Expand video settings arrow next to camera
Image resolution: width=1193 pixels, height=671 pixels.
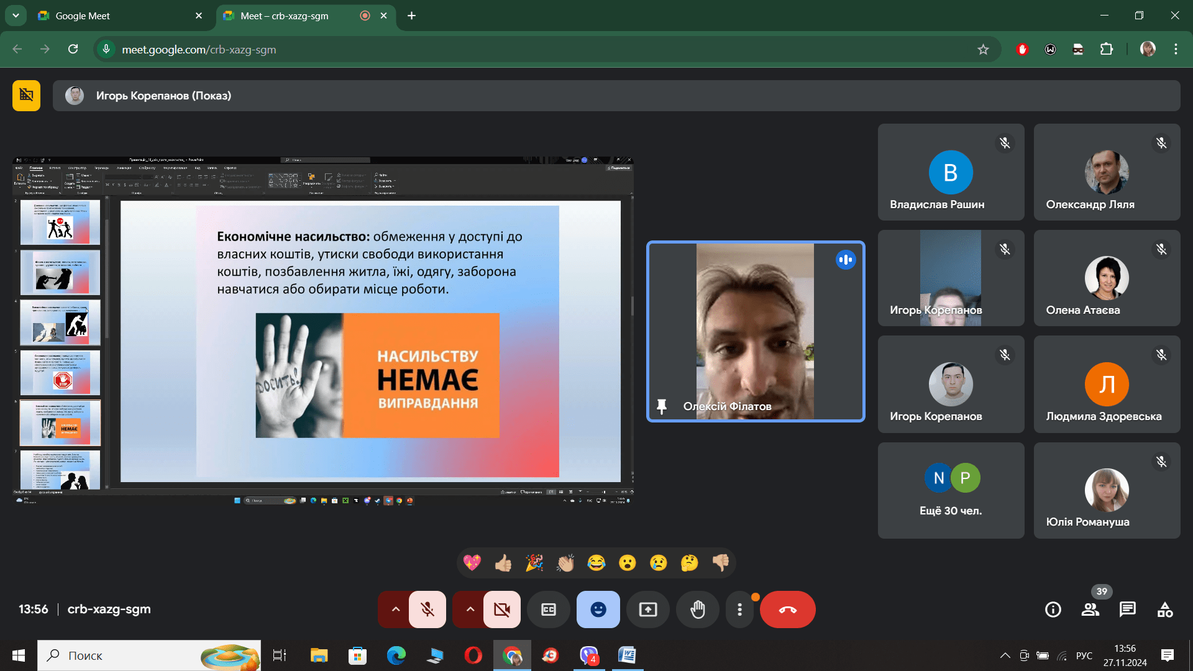(470, 609)
